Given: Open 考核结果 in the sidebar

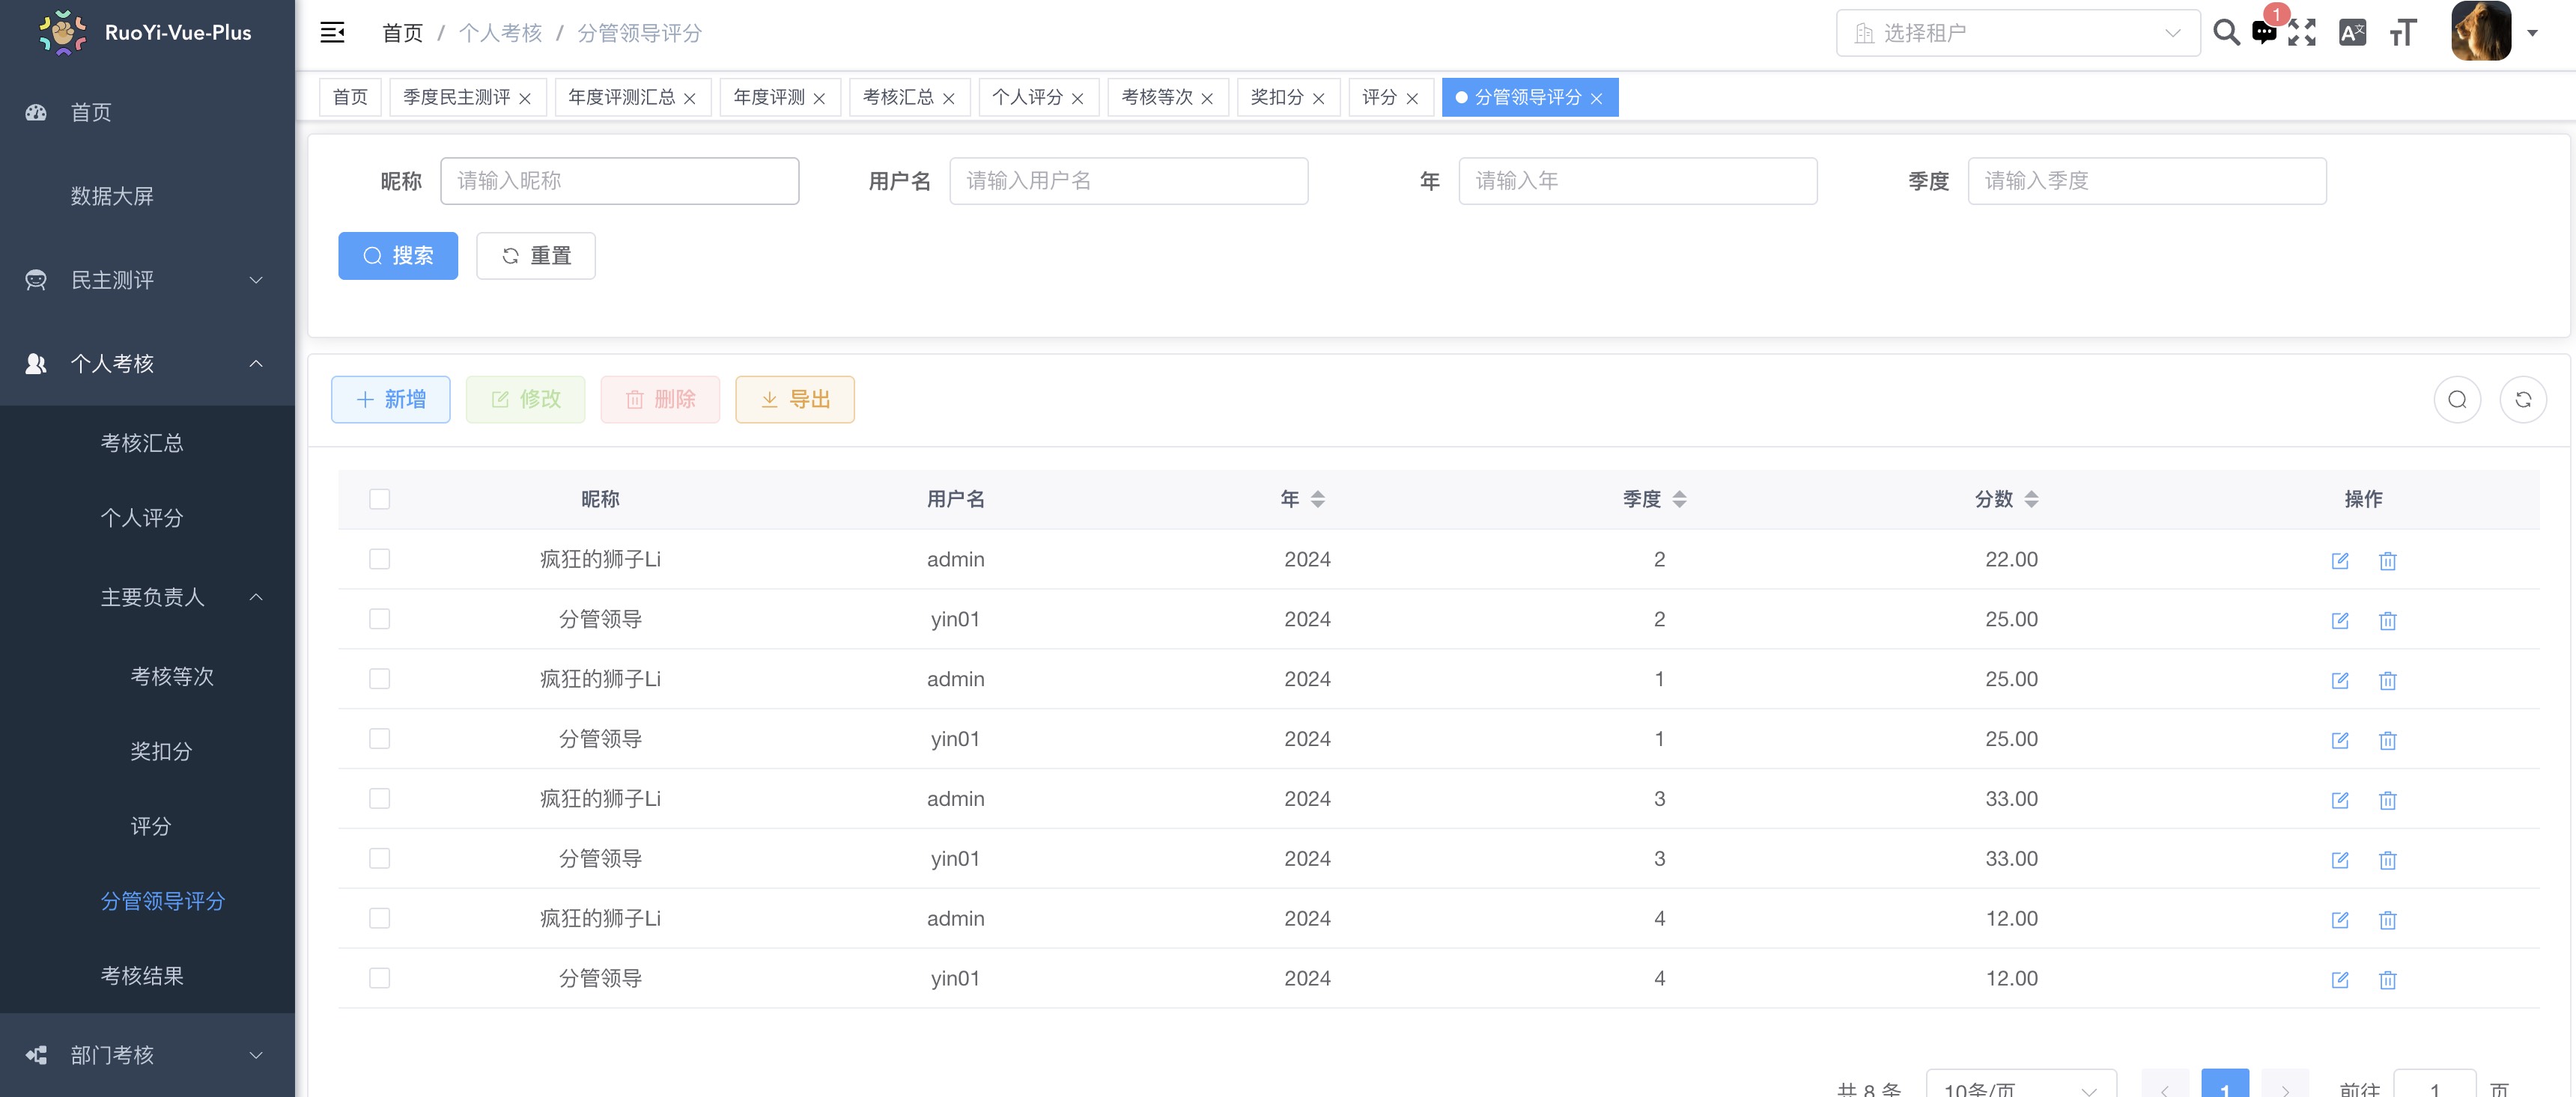Looking at the screenshot, I should coord(147,976).
